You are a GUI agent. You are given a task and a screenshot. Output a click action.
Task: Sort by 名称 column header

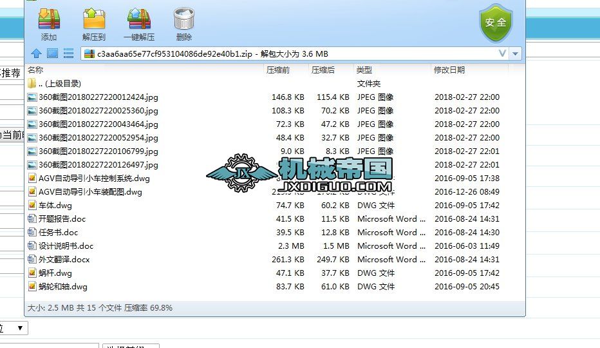tap(35, 70)
